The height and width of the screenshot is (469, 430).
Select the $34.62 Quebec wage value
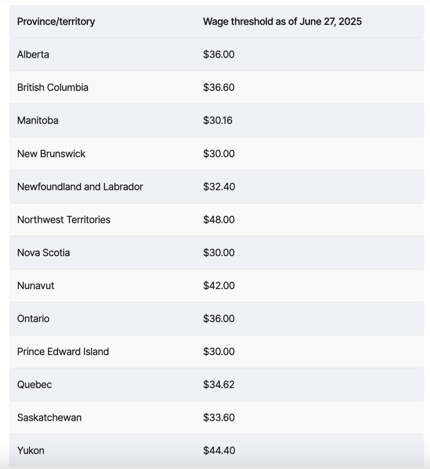point(219,385)
